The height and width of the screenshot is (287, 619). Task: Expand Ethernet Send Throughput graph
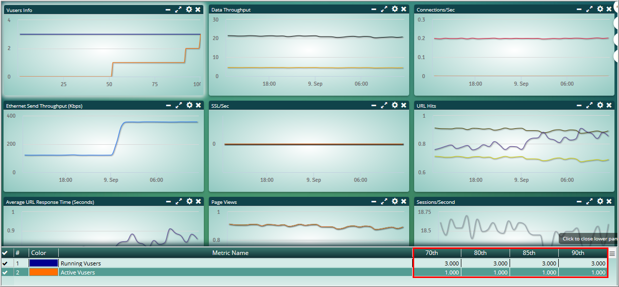pos(179,105)
